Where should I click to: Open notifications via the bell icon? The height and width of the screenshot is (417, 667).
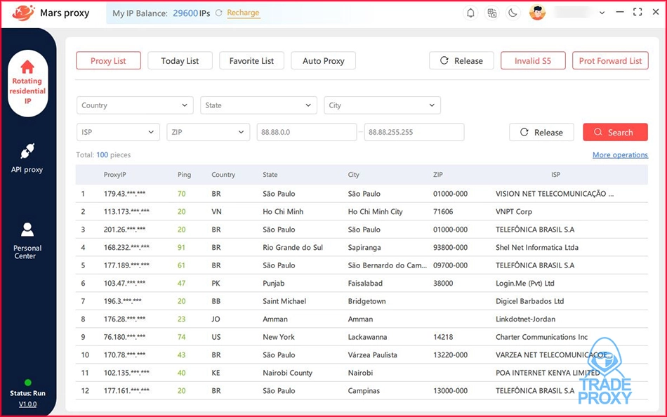click(470, 13)
